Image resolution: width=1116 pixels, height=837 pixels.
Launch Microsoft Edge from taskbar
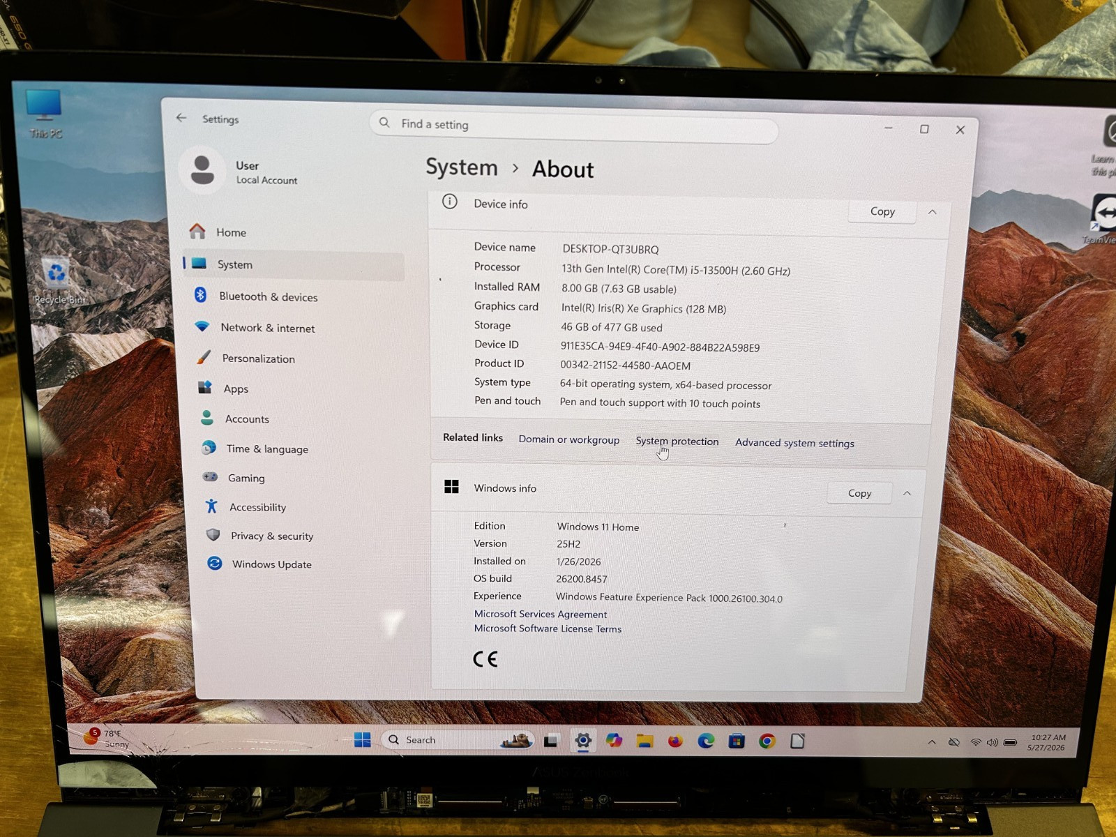706,741
